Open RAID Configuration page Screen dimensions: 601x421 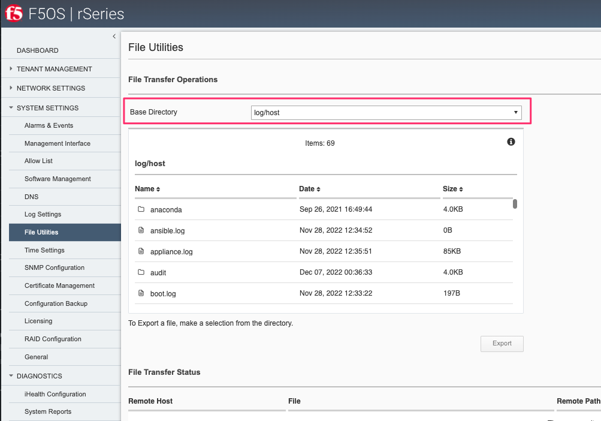[x=53, y=339]
